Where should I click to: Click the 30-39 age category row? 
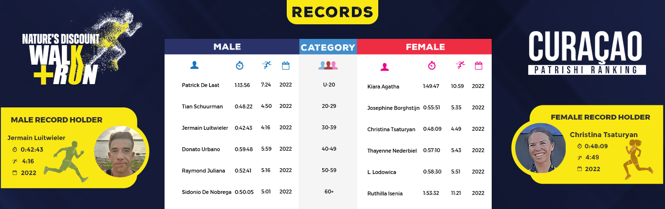(329, 127)
